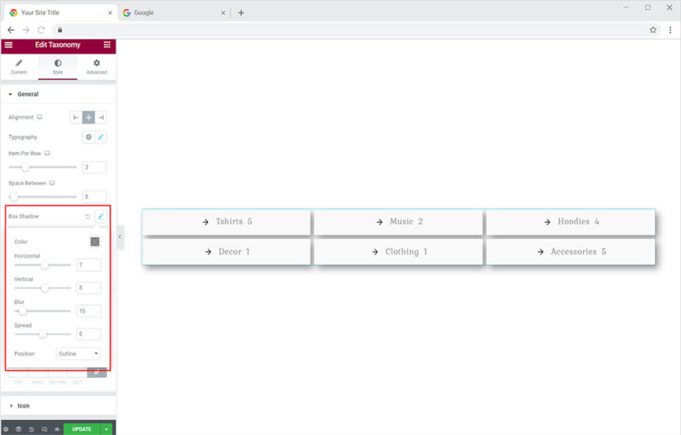Expand the Icon section
The width and height of the screenshot is (681, 435).
point(23,406)
